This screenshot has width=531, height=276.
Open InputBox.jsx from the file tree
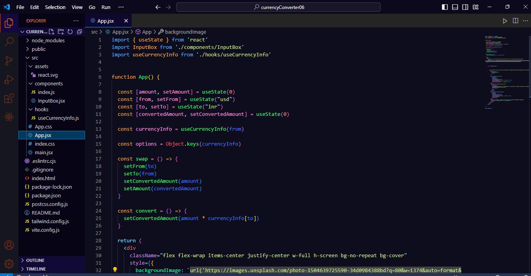[51, 101]
